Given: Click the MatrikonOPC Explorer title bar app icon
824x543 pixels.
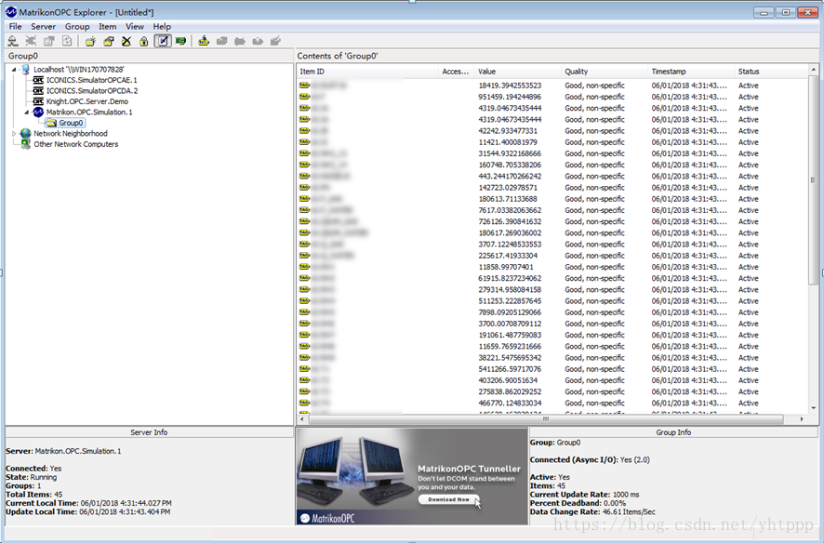Looking at the screenshot, I should coord(11,11).
